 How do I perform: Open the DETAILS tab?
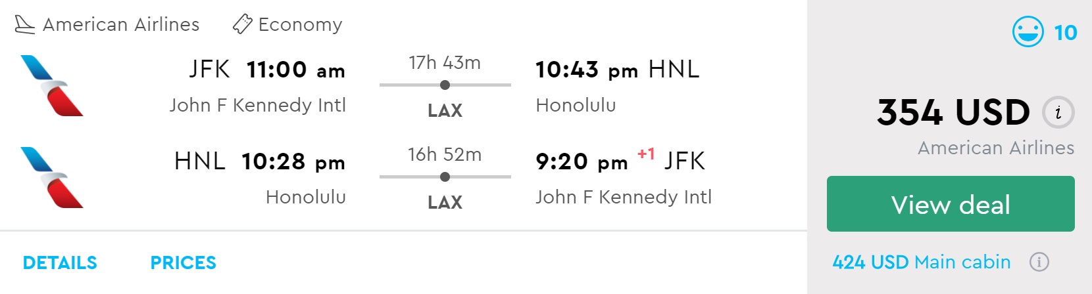click(60, 263)
